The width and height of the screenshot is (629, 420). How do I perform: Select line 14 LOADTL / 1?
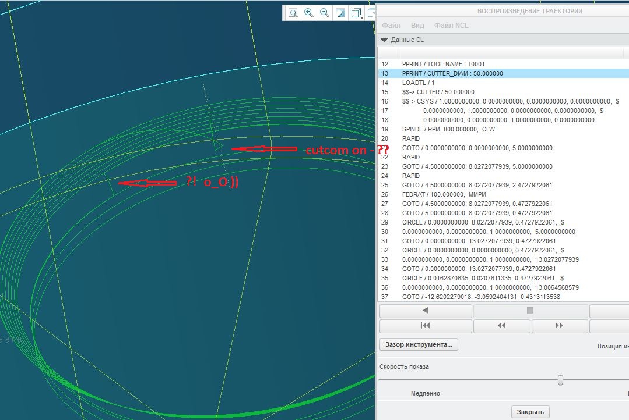point(504,83)
